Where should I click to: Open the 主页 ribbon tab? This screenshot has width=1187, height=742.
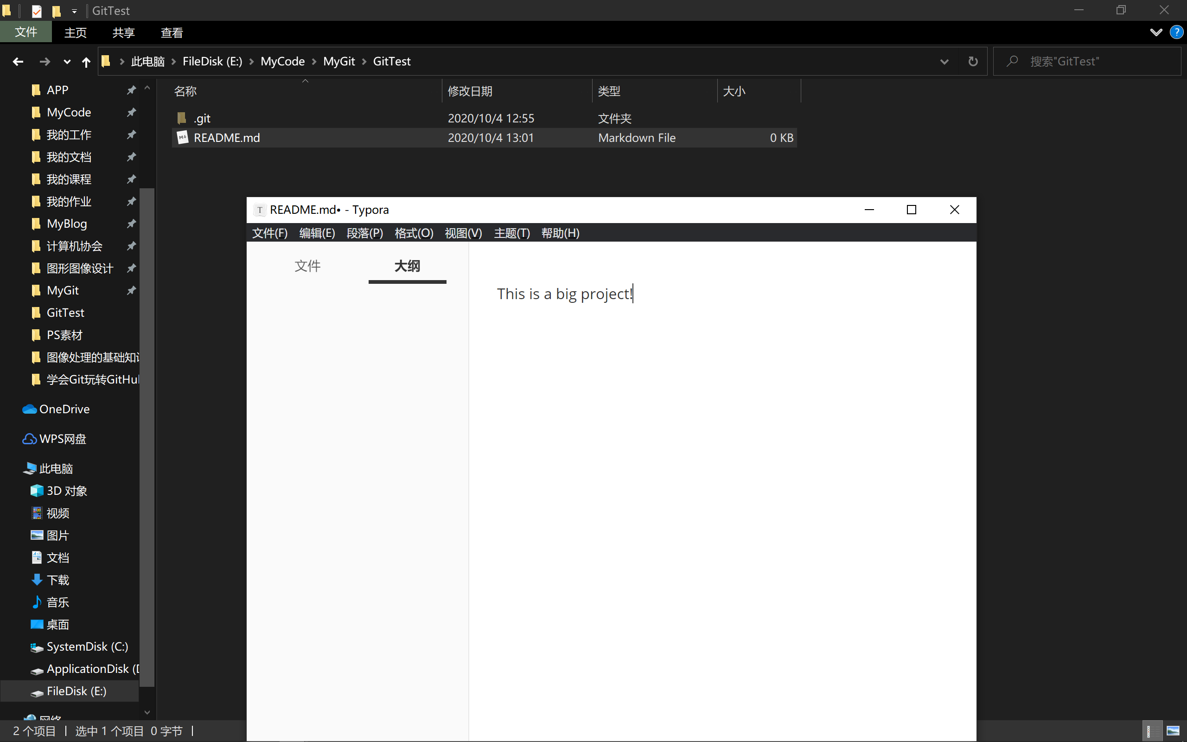(76, 32)
